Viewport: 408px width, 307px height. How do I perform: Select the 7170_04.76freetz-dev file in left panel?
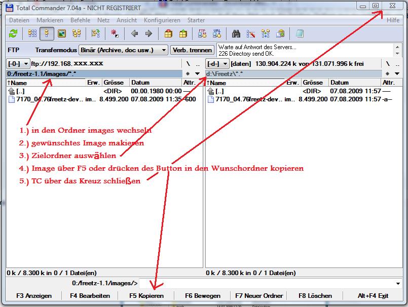click(49, 99)
